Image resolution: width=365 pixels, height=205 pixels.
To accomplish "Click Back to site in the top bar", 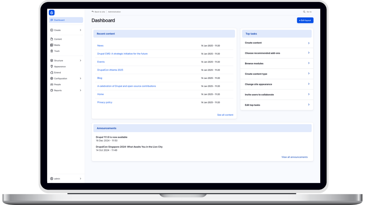I will coord(98,12).
